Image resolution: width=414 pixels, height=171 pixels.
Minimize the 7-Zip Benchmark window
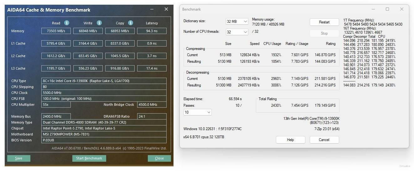click(373, 9)
